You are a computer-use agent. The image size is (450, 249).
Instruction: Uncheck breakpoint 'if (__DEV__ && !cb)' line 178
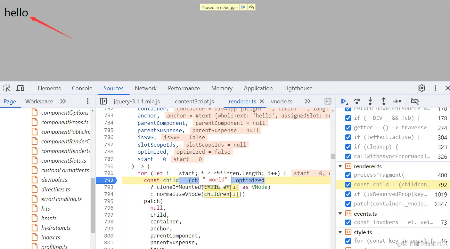pos(348,118)
